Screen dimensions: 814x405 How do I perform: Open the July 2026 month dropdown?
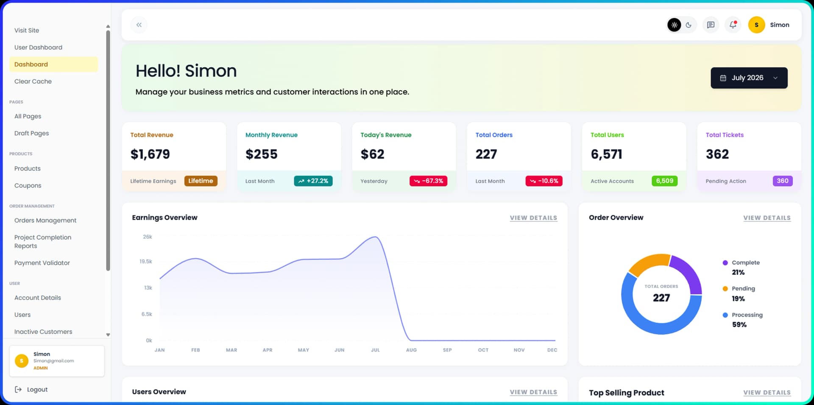tap(749, 78)
